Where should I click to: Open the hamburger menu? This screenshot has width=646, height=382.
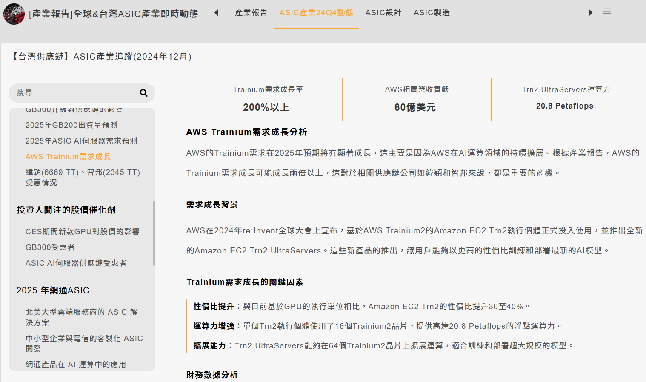(x=606, y=11)
